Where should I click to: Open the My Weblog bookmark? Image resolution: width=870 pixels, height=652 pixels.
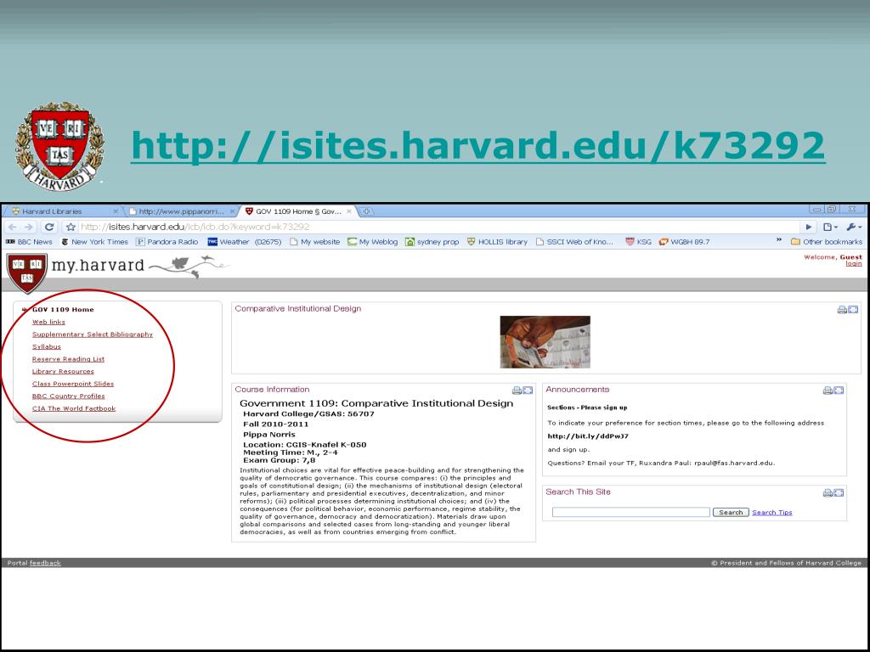372,242
